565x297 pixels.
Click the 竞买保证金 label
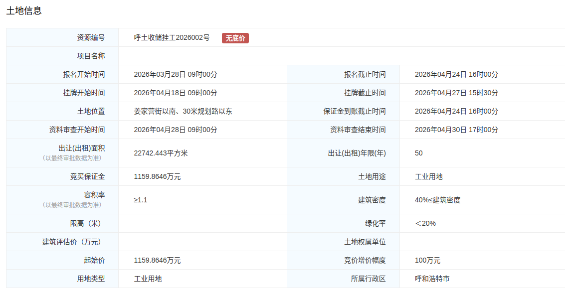[x=87, y=176]
